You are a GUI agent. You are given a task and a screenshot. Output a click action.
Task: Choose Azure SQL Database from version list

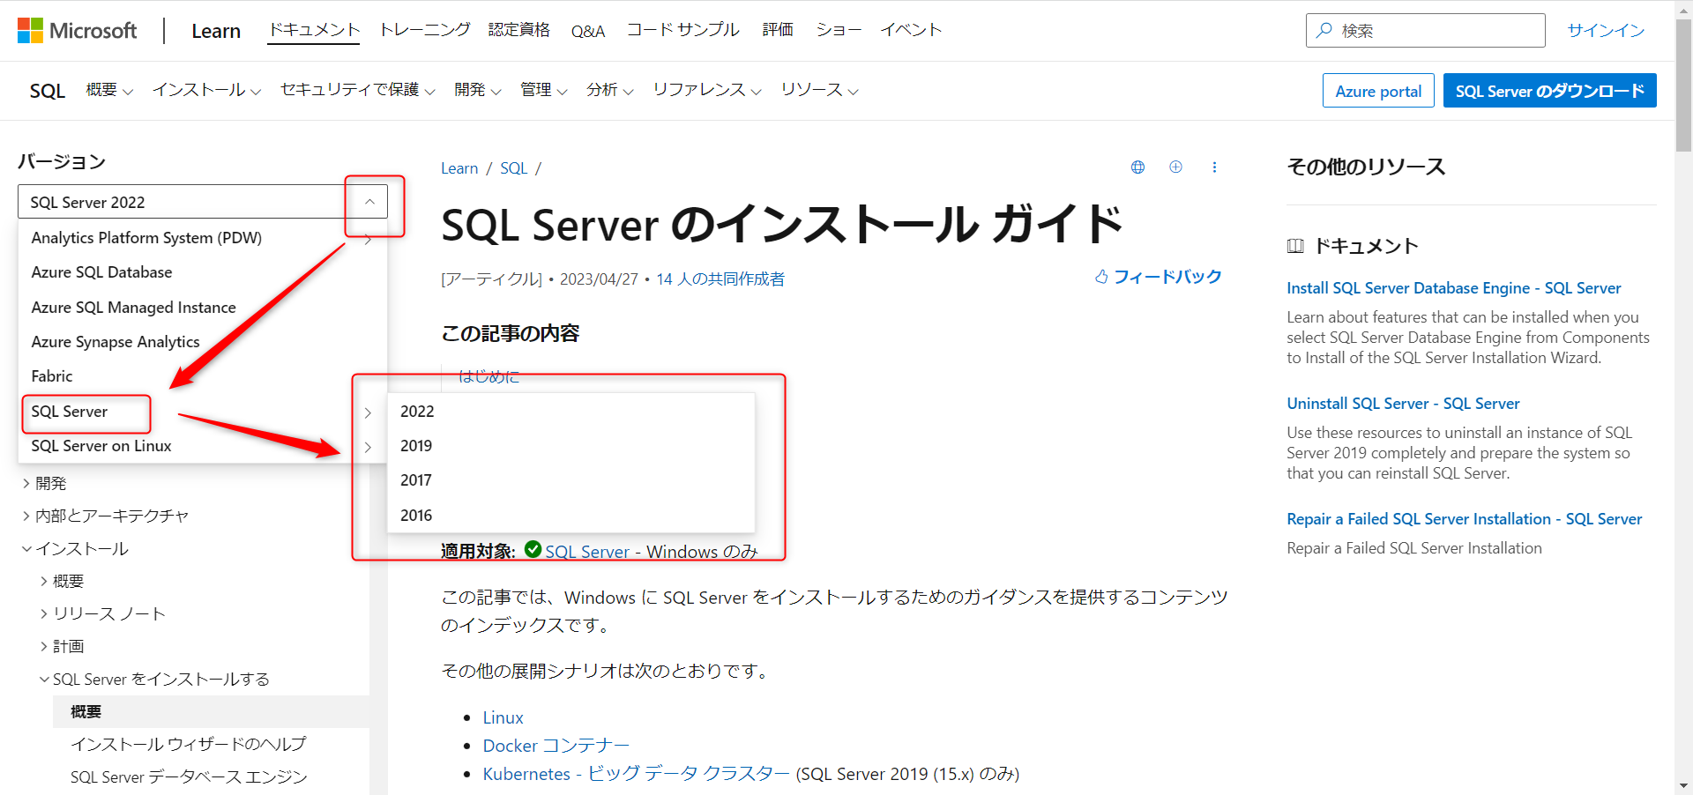point(101,272)
